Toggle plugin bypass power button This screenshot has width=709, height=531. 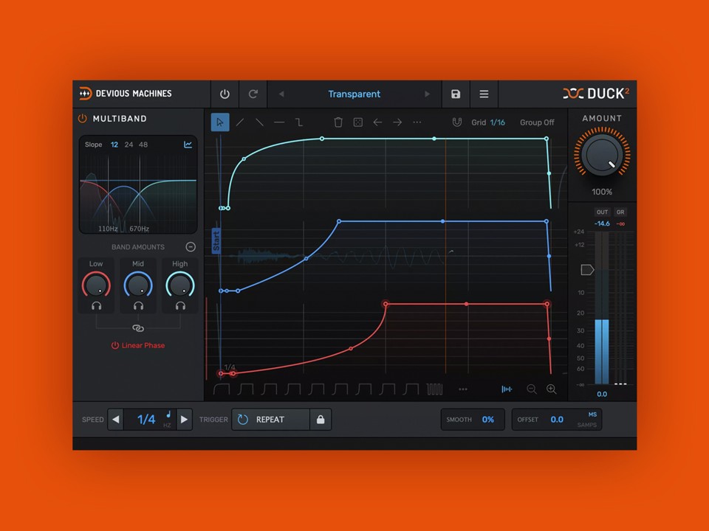point(225,94)
